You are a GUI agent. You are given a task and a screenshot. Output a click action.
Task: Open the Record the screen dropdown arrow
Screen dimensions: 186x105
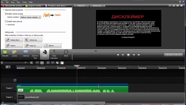pyautogui.click(x=23, y=6)
